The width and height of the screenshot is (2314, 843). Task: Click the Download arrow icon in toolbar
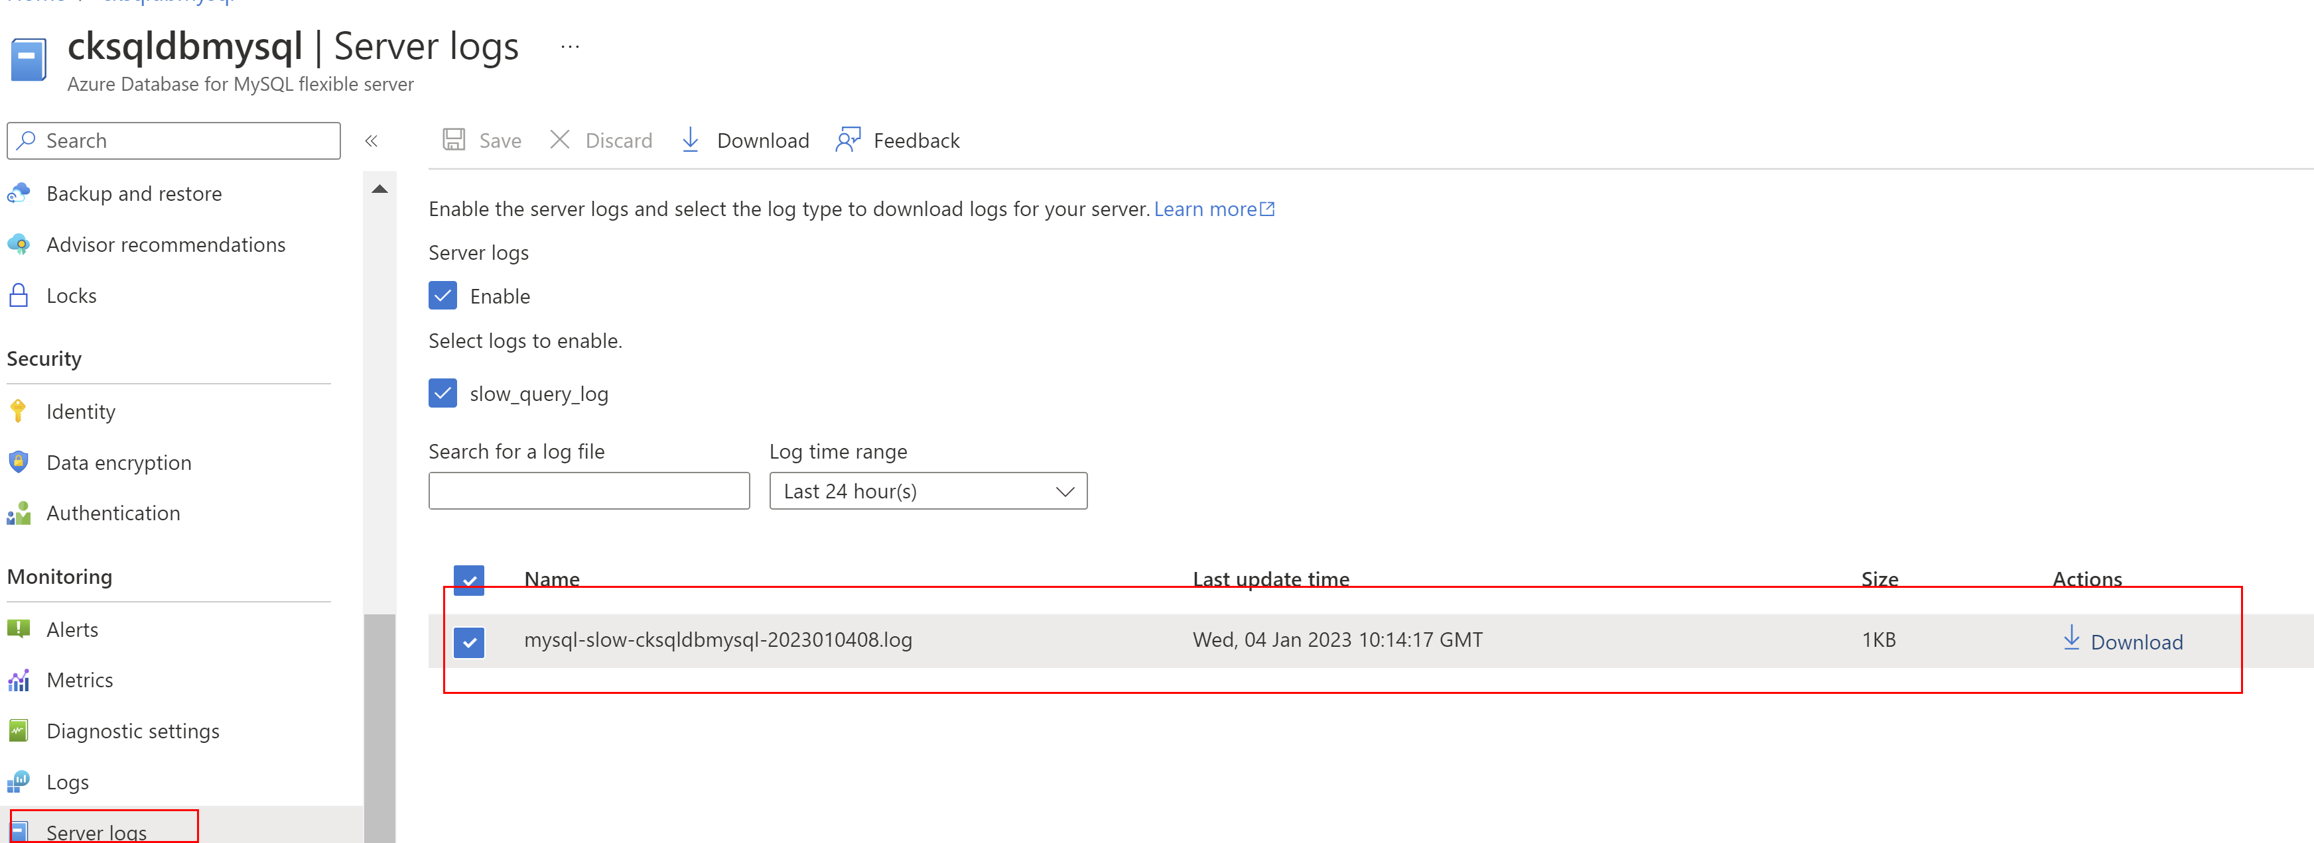690,140
